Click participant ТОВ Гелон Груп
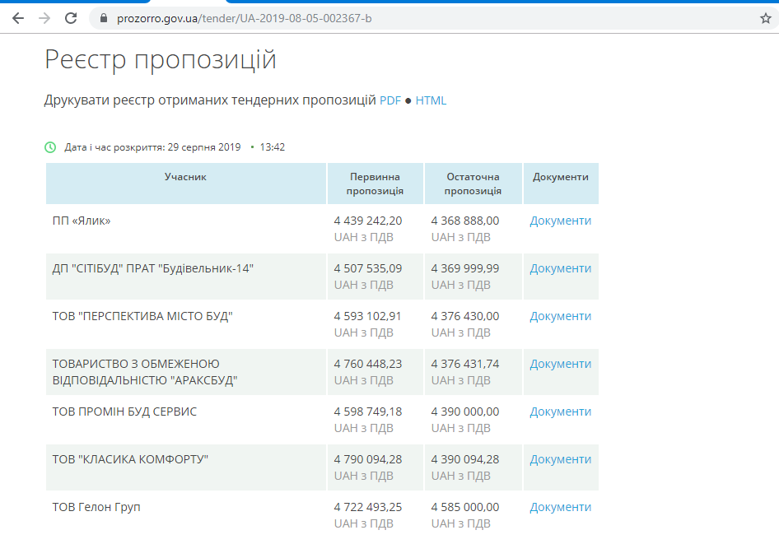779x558 pixels. coord(96,507)
